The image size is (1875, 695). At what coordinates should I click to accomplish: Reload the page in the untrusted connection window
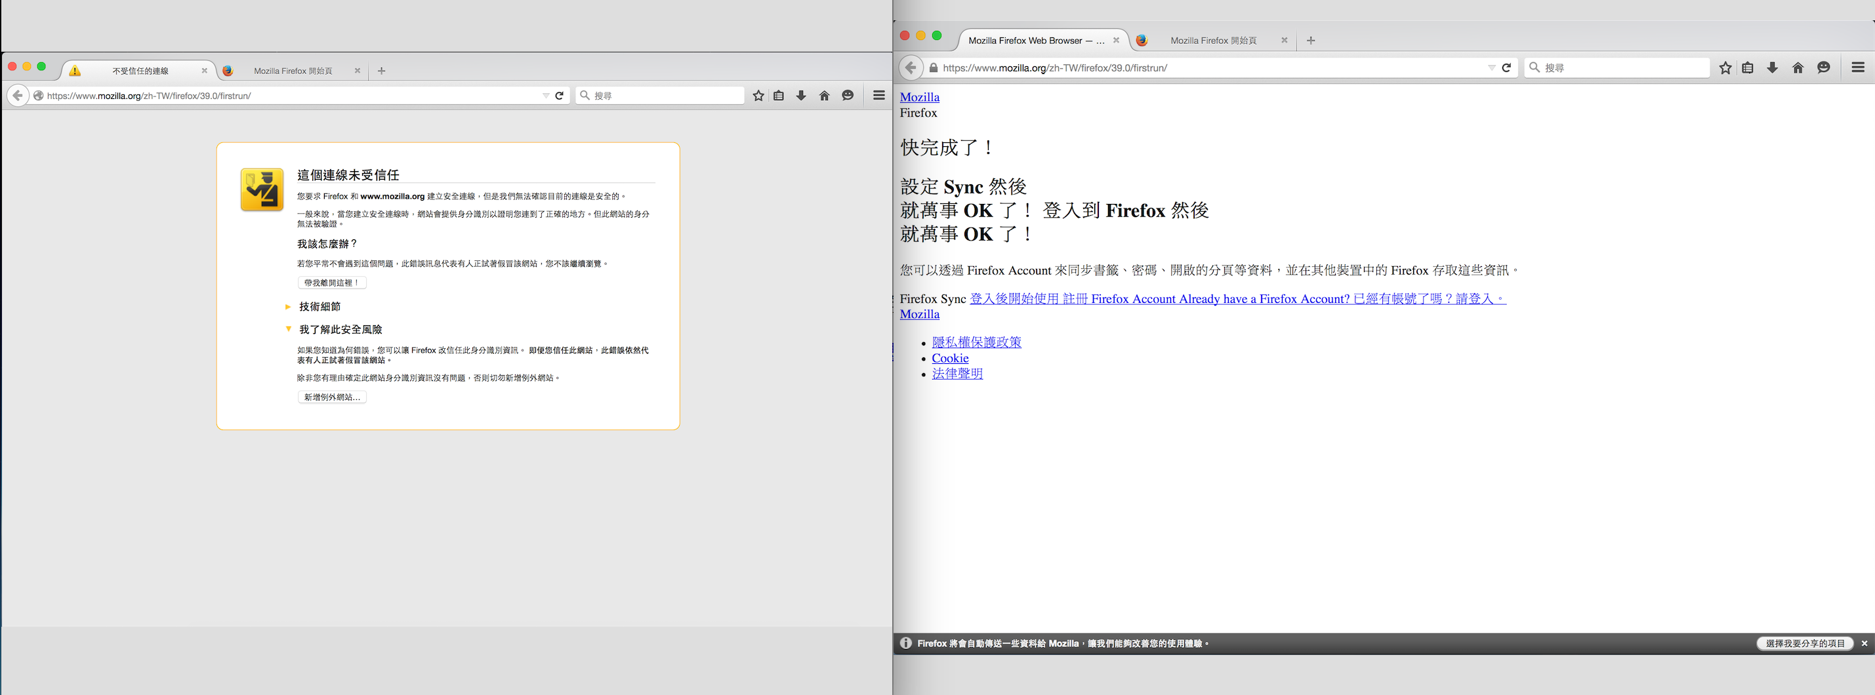(559, 95)
